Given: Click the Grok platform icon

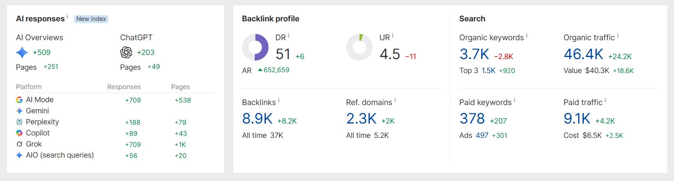Looking at the screenshot, I should (19, 144).
